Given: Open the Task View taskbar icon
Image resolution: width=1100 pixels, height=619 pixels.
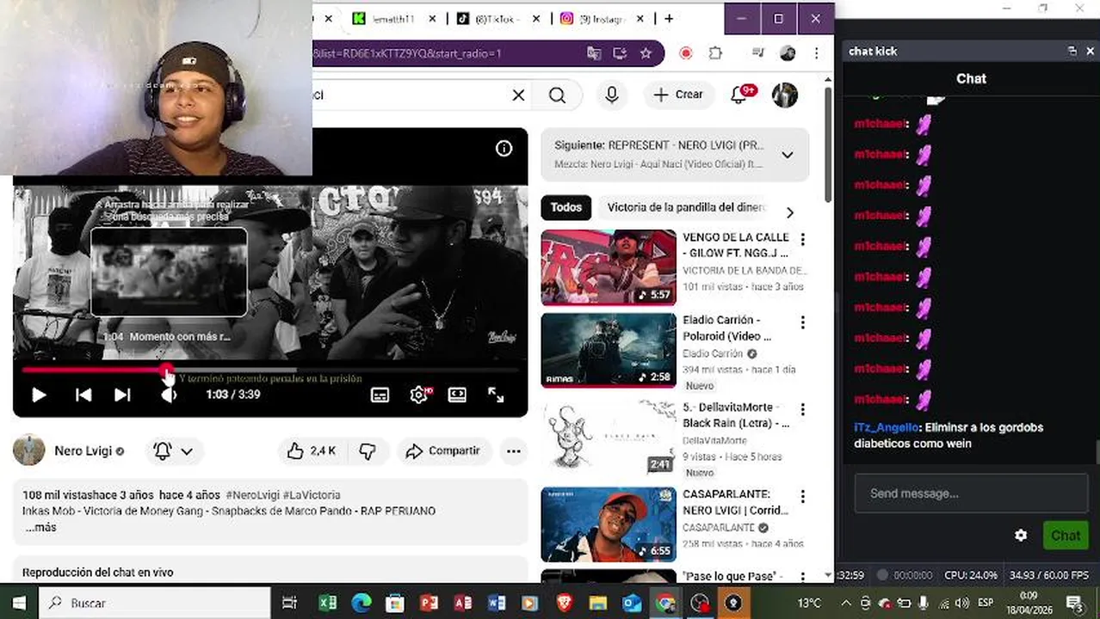Looking at the screenshot, I should [289, 603].
